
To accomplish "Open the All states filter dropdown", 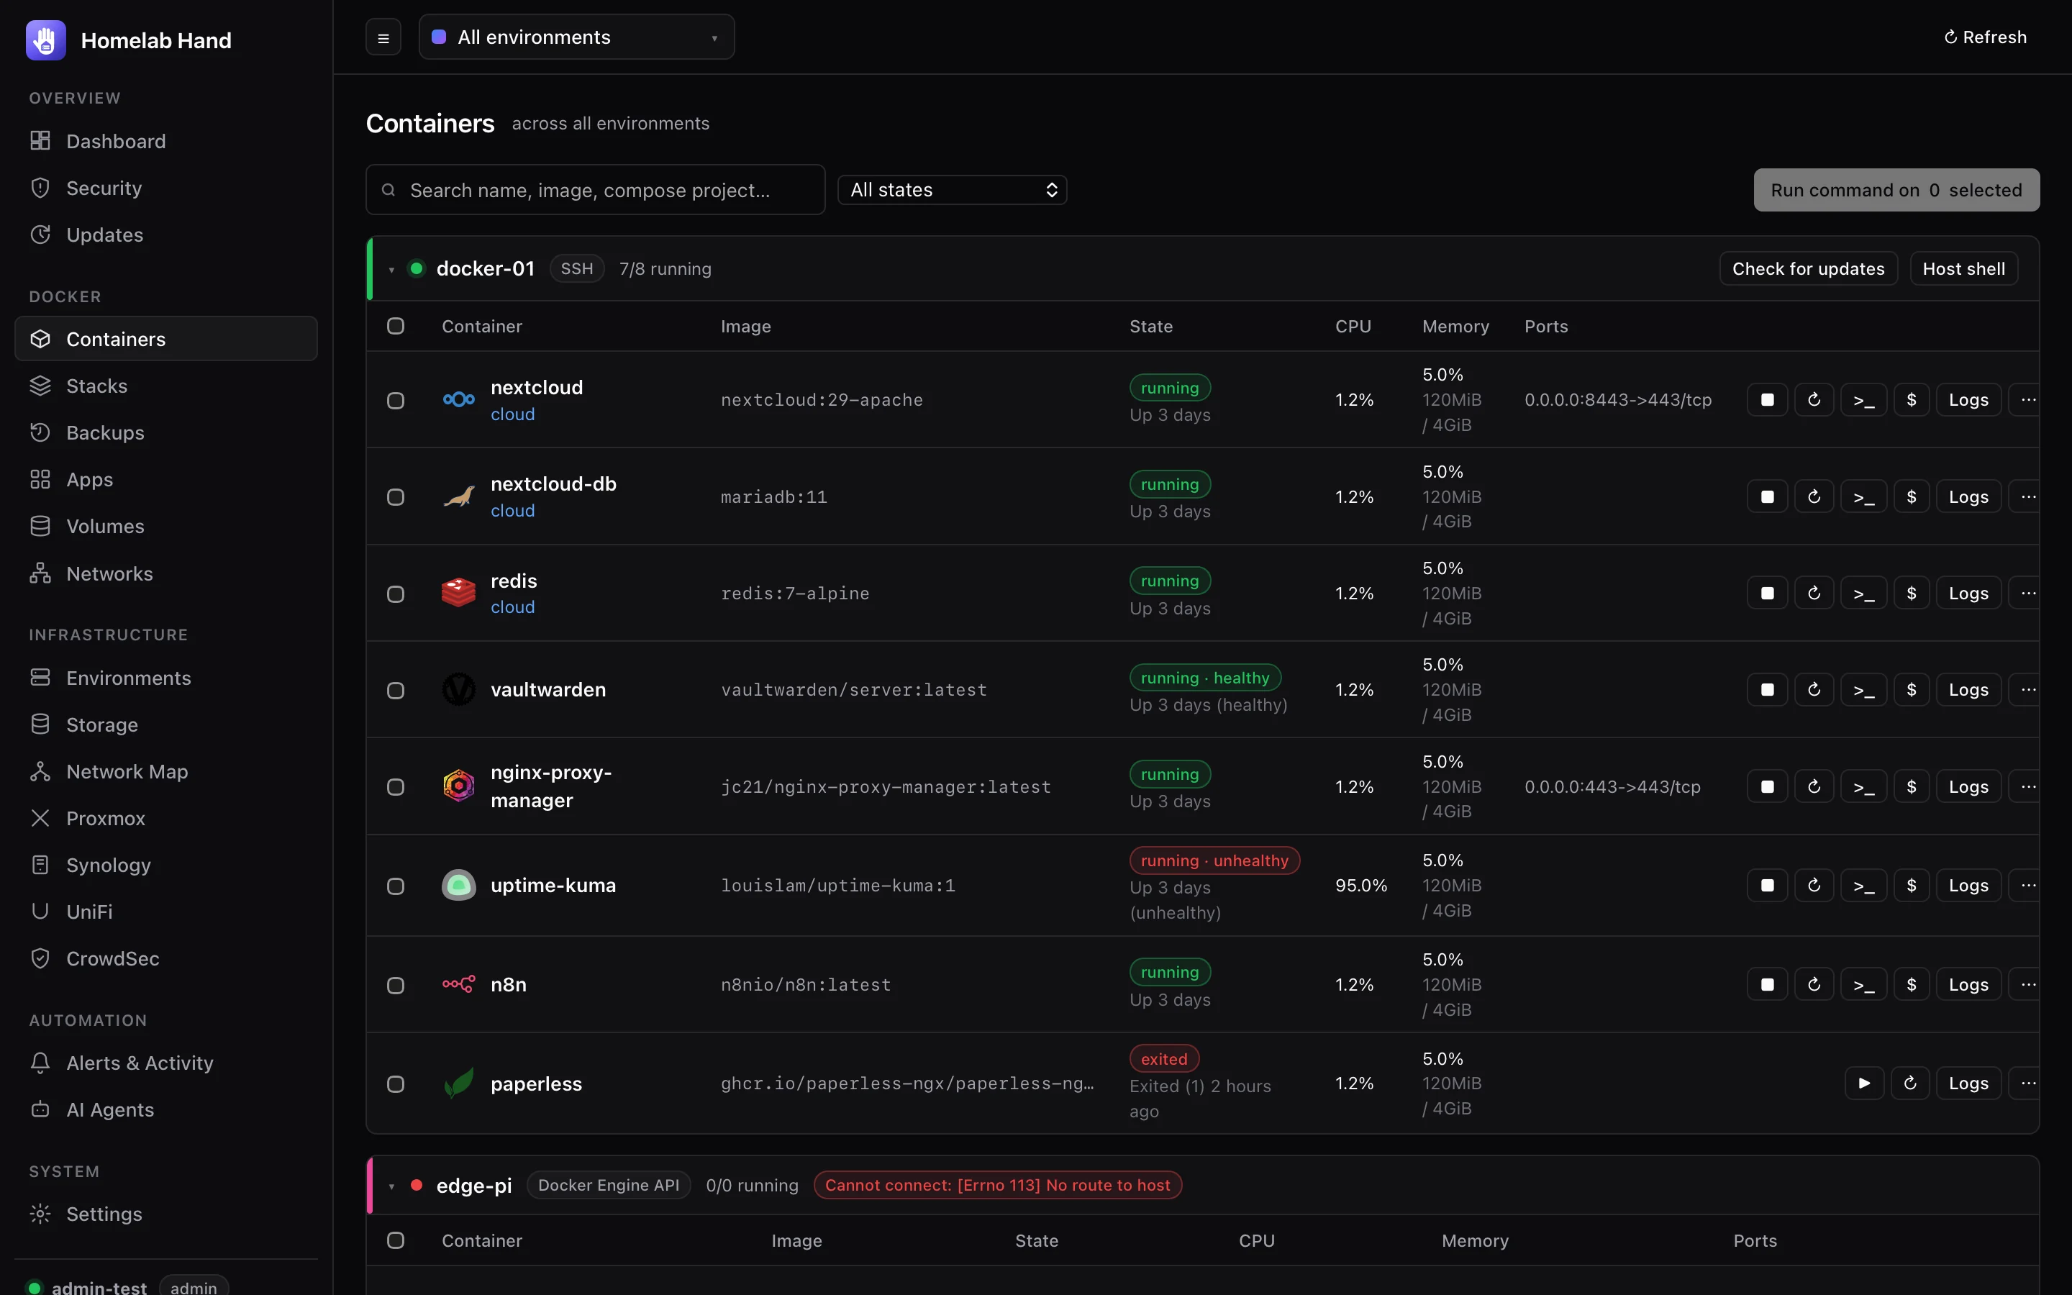I will pos(952,190).
